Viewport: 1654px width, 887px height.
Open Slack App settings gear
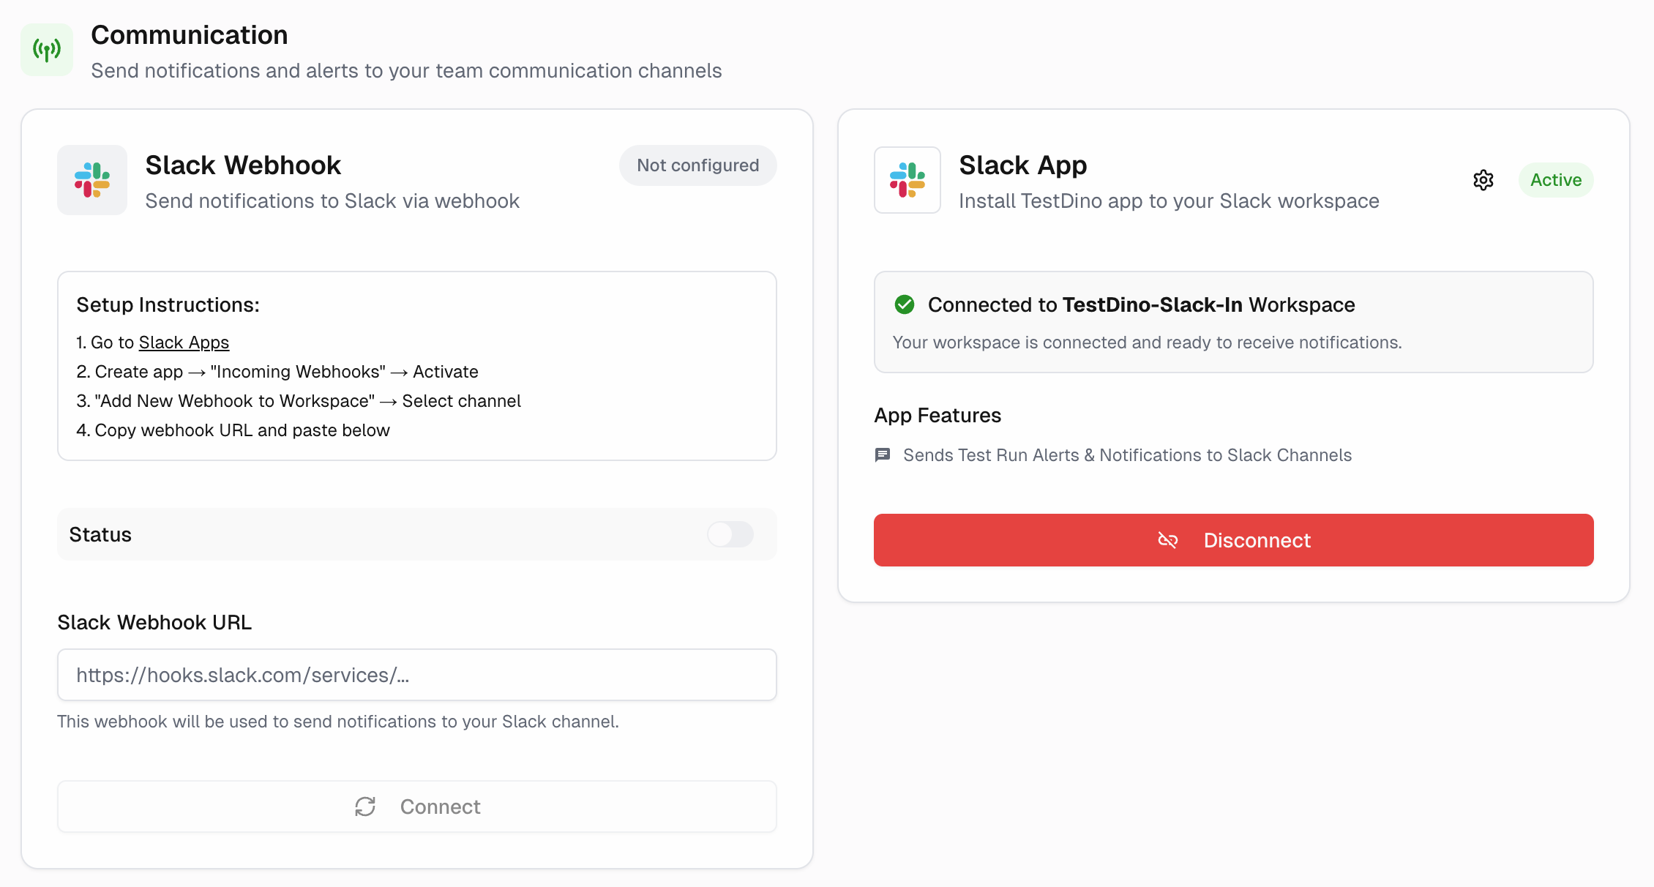[1483, 180]
